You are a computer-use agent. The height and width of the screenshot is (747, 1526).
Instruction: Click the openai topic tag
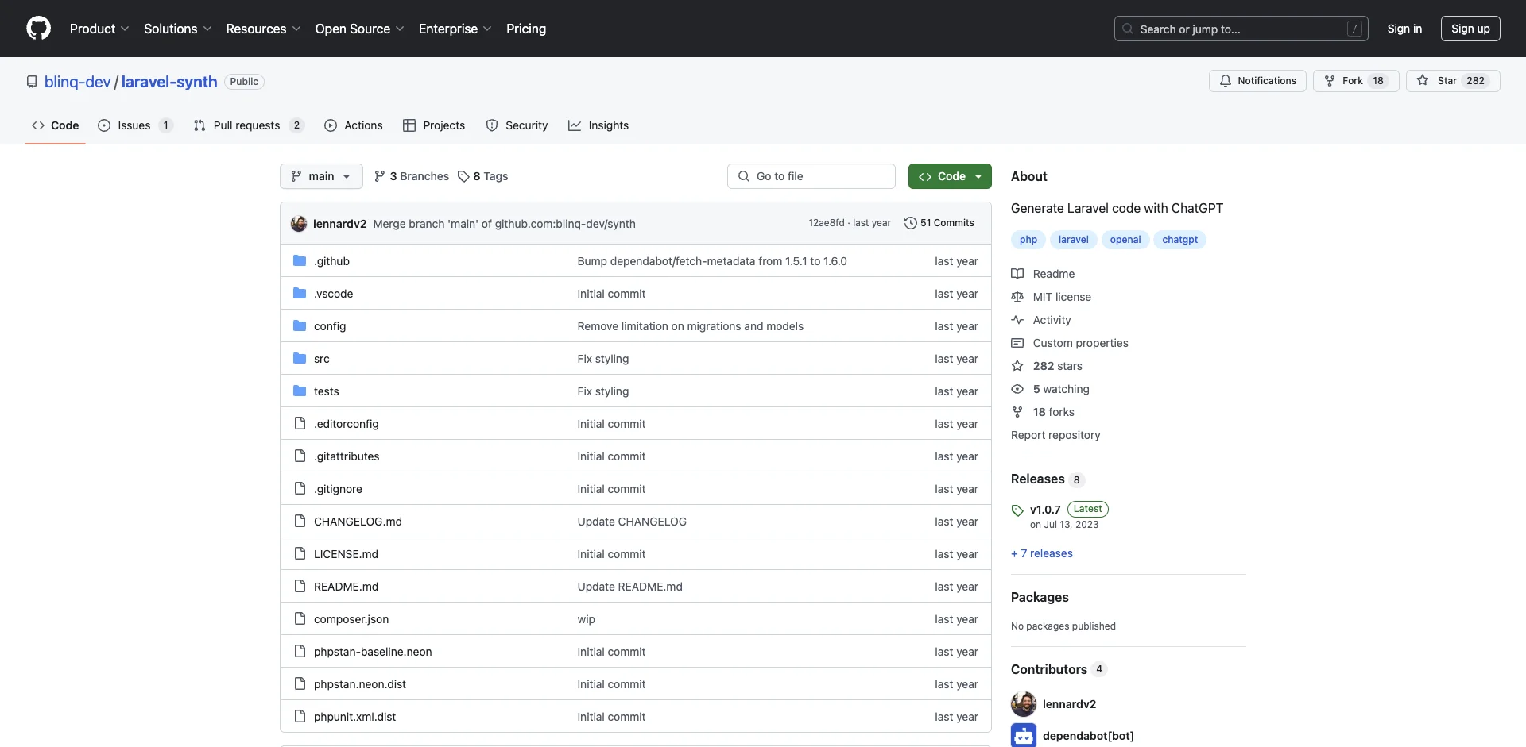[x=1125, y=240]
